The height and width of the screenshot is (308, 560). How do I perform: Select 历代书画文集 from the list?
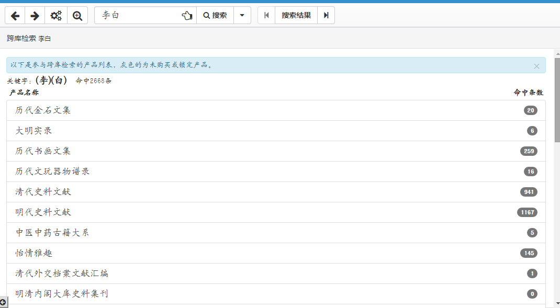[43, 151]
